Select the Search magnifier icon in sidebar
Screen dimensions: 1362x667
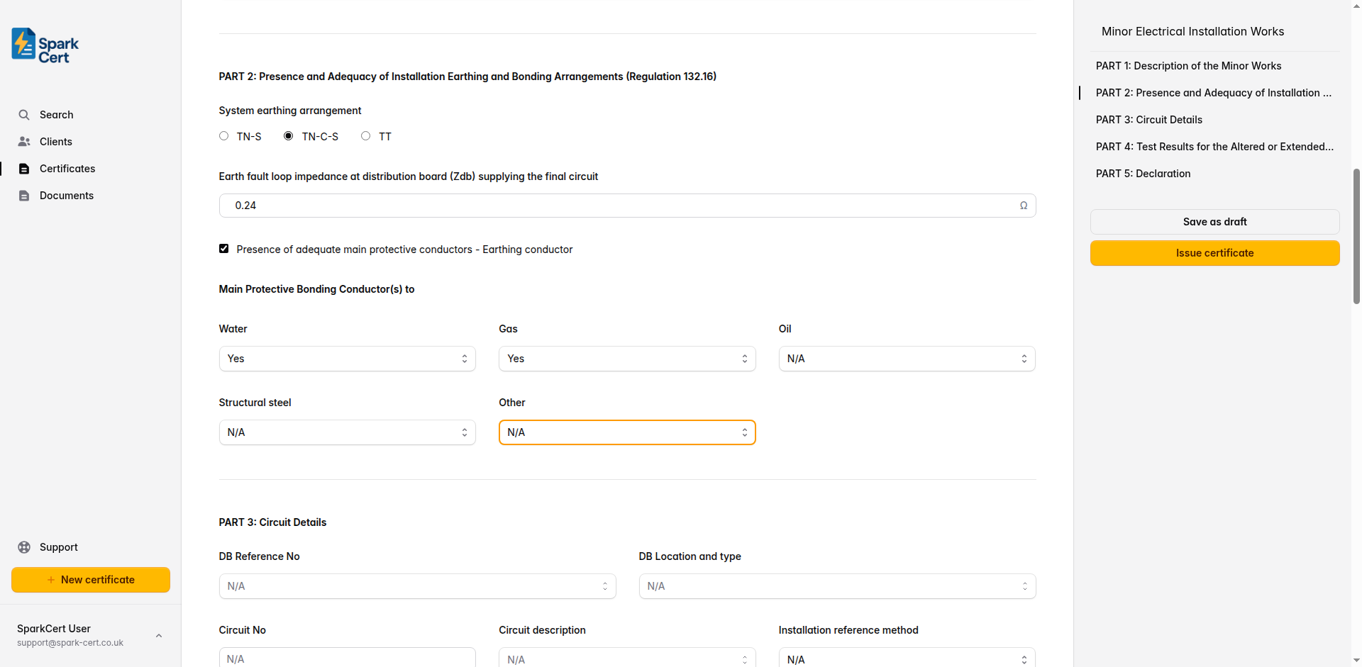(24, 114)
